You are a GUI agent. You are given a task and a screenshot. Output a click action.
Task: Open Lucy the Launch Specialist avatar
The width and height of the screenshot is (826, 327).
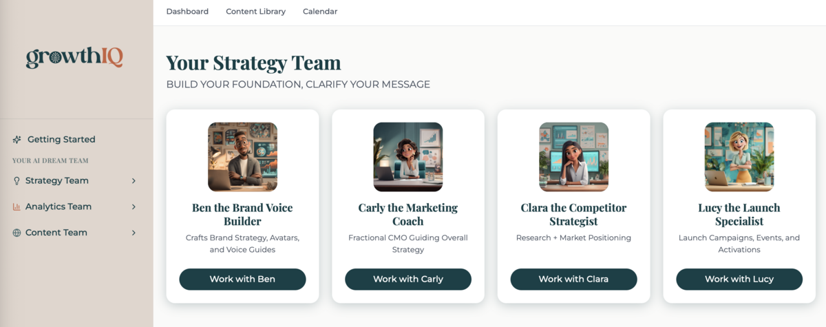point(739,157)
